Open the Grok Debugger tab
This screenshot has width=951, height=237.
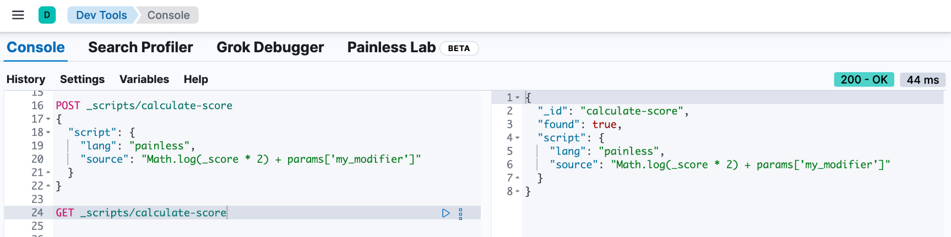click(x=270, y=47)
